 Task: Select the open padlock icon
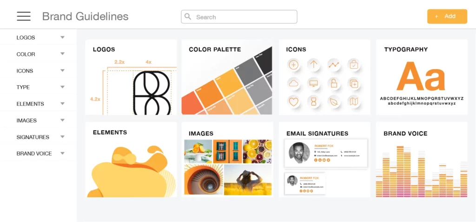pos(334,83)
